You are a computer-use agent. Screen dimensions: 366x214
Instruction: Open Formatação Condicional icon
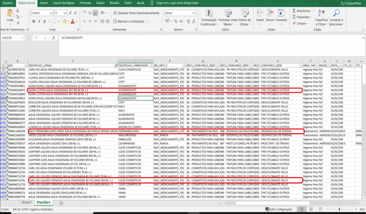pyautogui.click(x=208, y=13)
